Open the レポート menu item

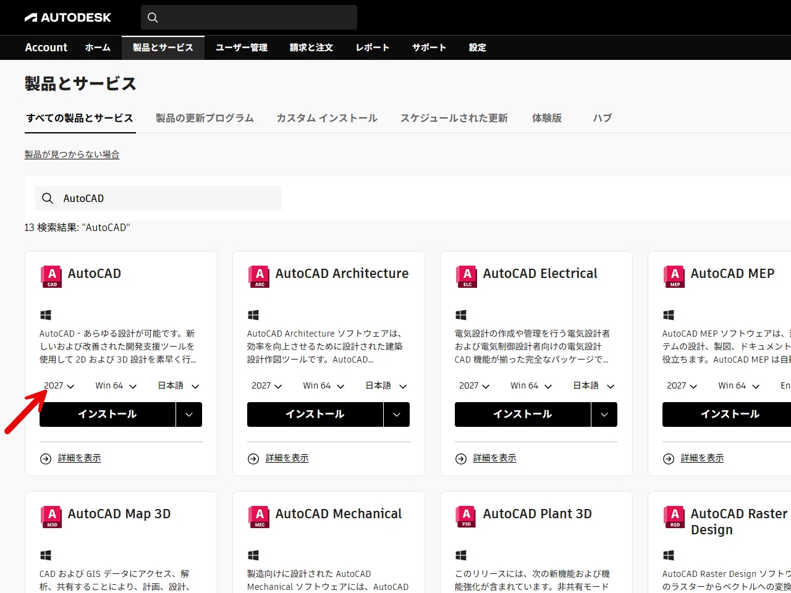(x=373, y=48)
